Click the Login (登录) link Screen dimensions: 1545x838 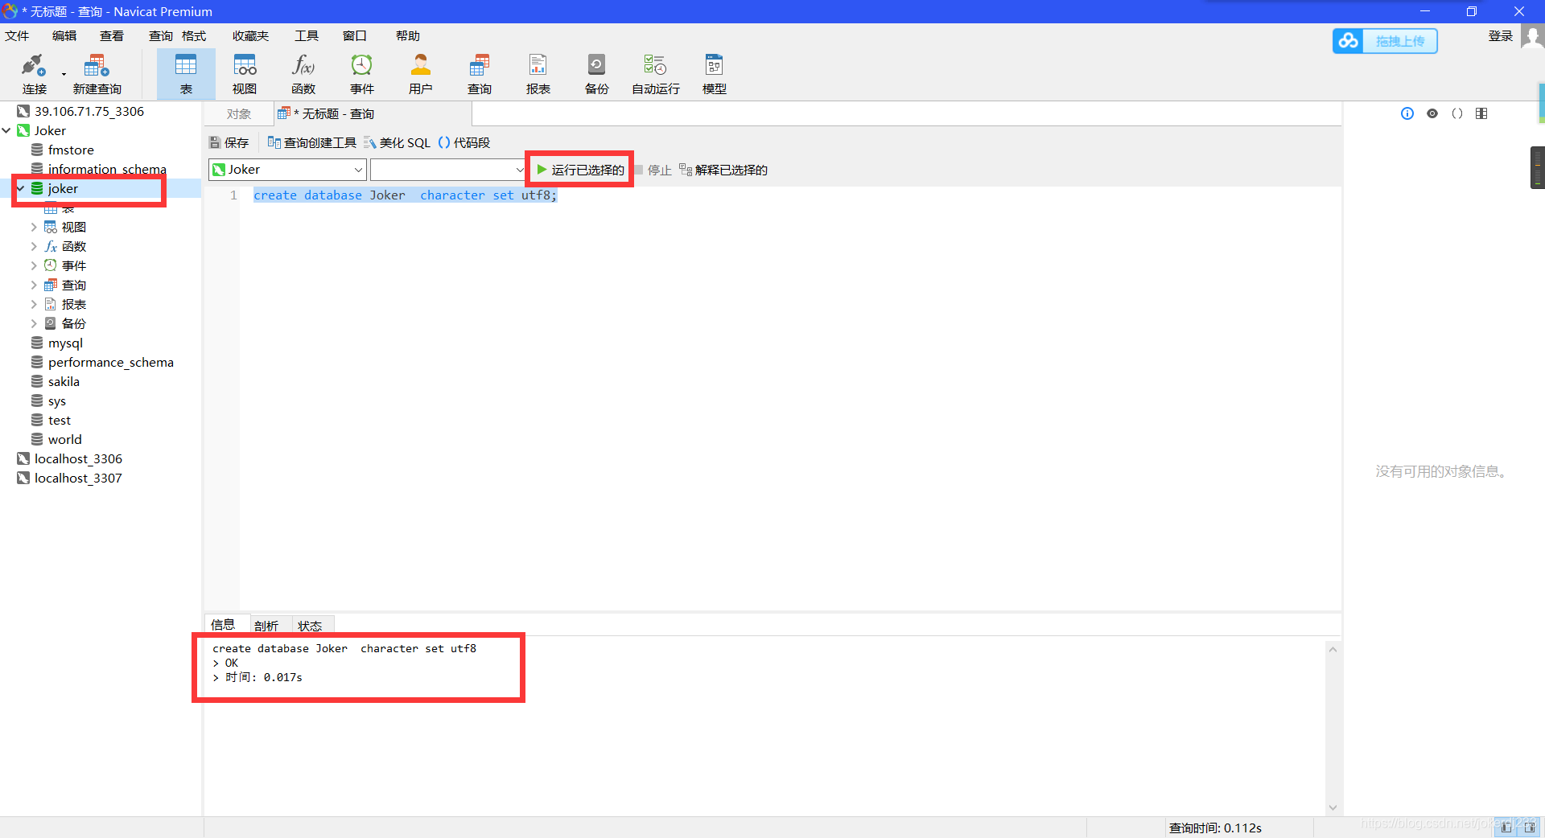(1500, 36)
